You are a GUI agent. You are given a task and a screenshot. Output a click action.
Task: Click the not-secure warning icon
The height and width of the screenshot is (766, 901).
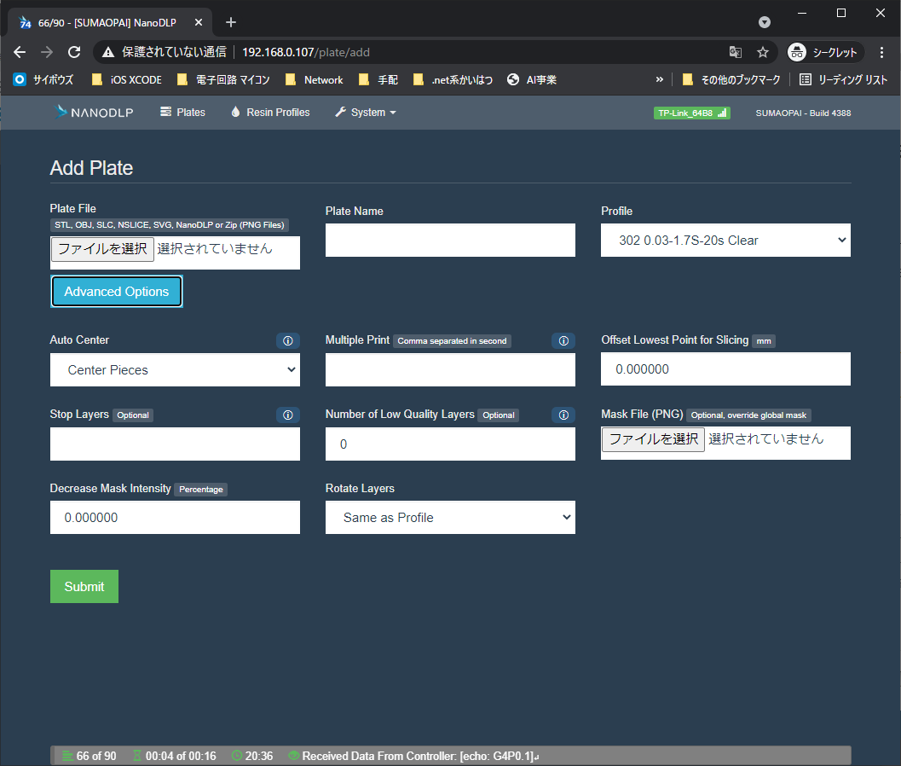pyautogui.click(x=108, y=52)
